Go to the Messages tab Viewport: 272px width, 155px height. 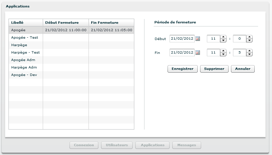pyautogui.click(x=187, y=145)
